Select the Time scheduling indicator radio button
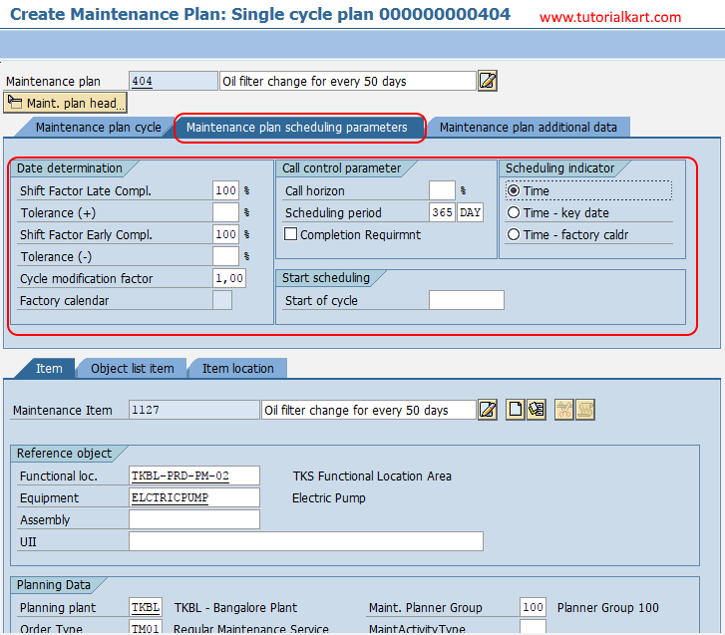Viewport: 725px width, 635px height. pos(514,190)
